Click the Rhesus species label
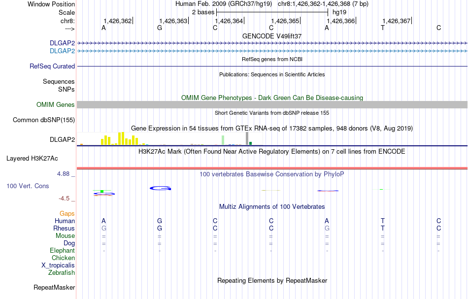 [x=64, y=228]
